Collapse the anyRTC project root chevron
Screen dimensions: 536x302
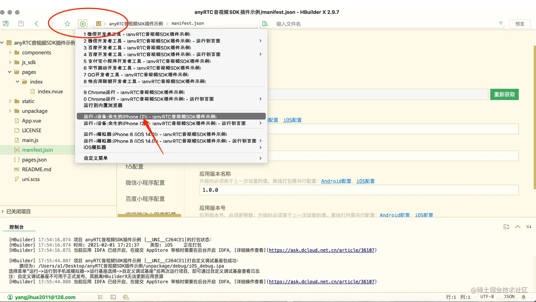click(x=2, y=43)
